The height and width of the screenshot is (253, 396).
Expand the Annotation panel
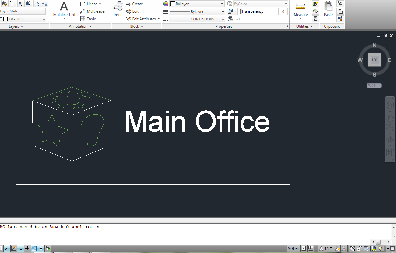click(80, 26)
